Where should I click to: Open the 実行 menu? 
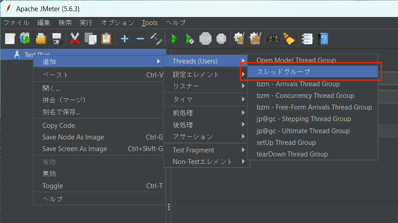tap(86, 23)
